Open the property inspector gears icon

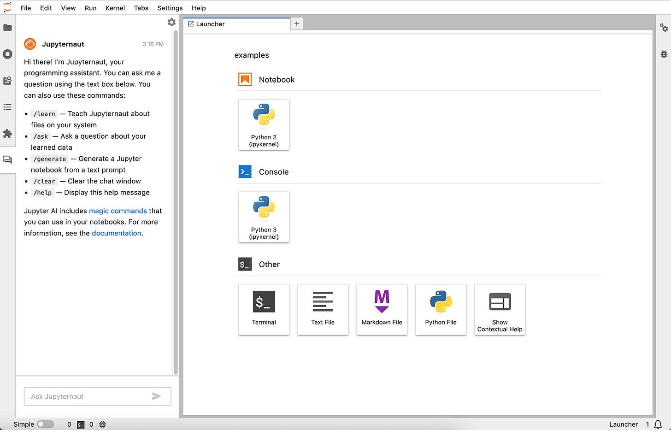pos(664,28)
